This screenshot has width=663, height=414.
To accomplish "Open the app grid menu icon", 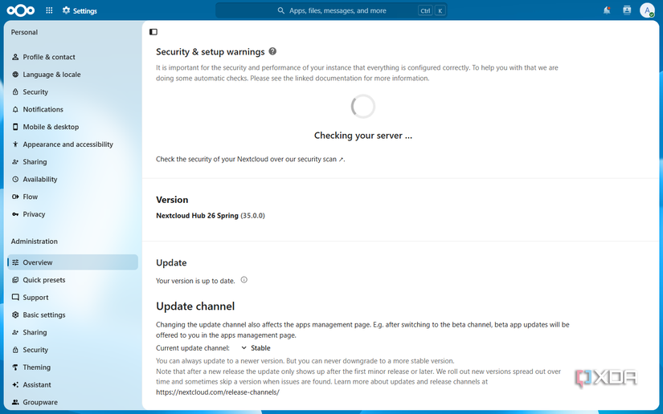I will pos(49,10).
